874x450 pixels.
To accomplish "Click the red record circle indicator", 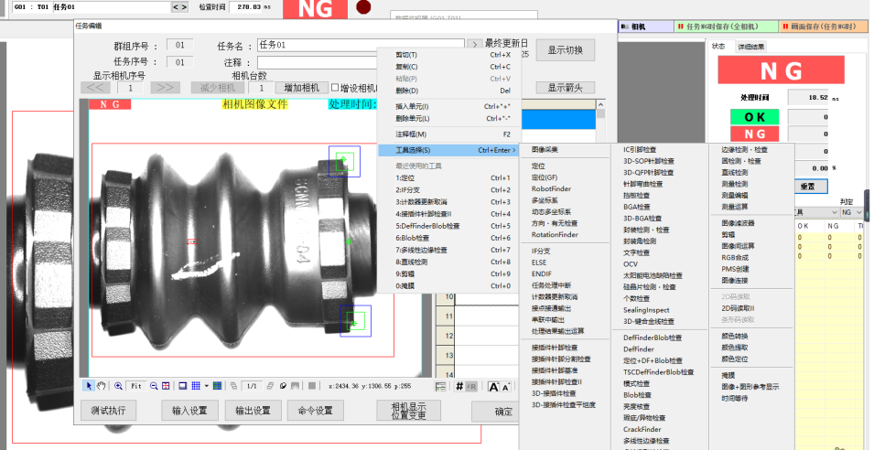I will 363,7.
